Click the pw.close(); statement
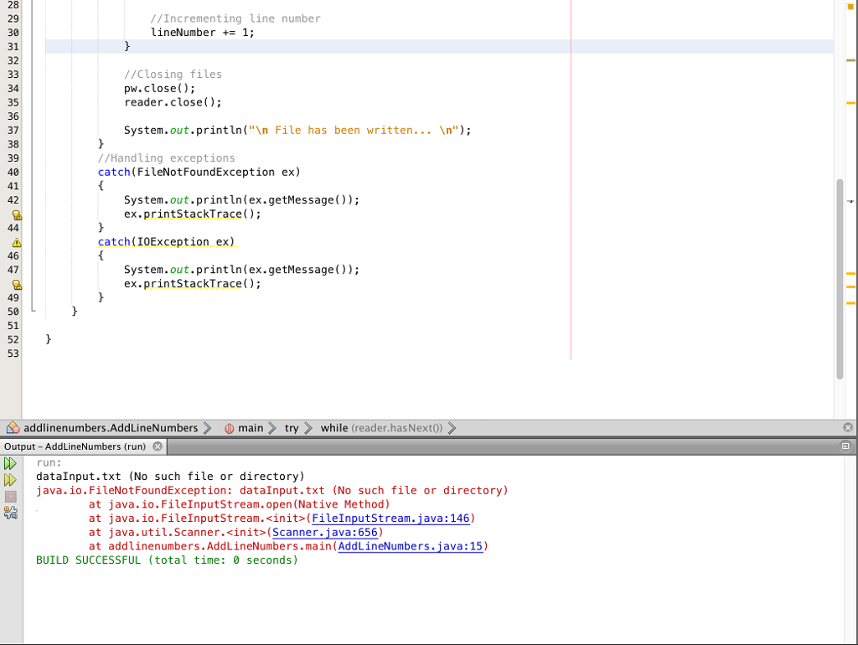 pyautogui.click(x=159, y=88)
